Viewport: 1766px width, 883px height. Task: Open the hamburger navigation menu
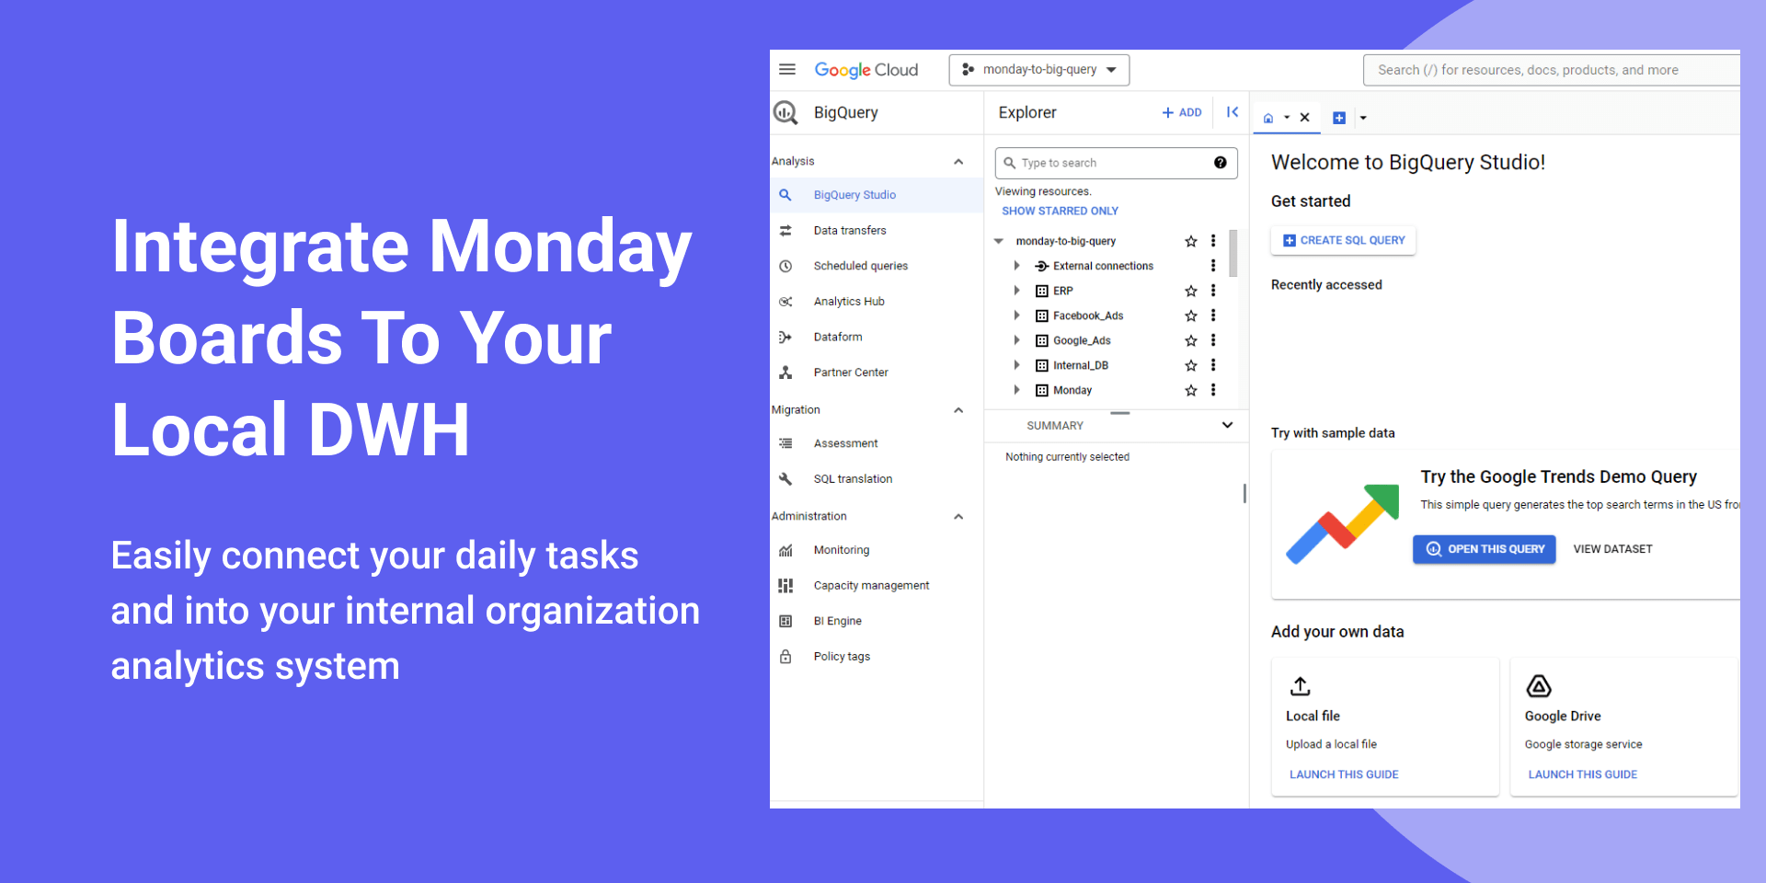(787, 70)
